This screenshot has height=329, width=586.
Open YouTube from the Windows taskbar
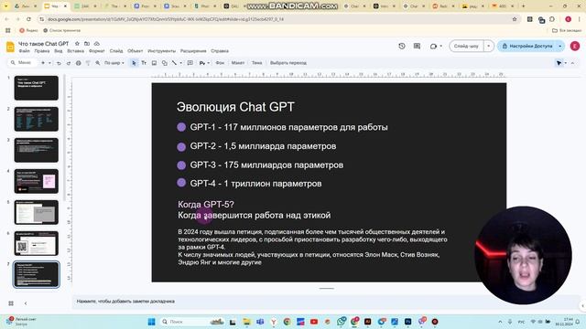tap(314, 322)
